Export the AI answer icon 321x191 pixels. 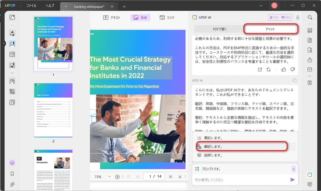click(260, 70)
